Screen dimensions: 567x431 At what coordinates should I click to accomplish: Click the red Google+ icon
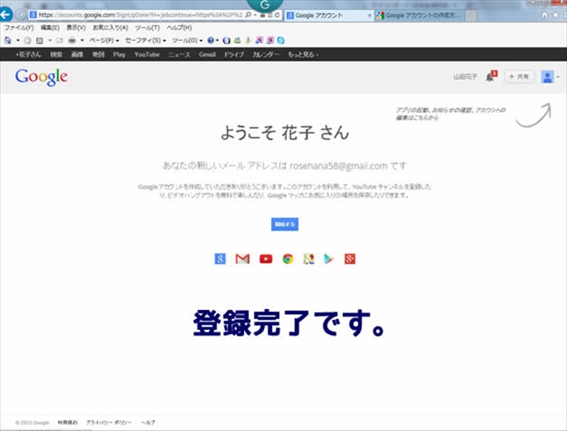(350, 259)
